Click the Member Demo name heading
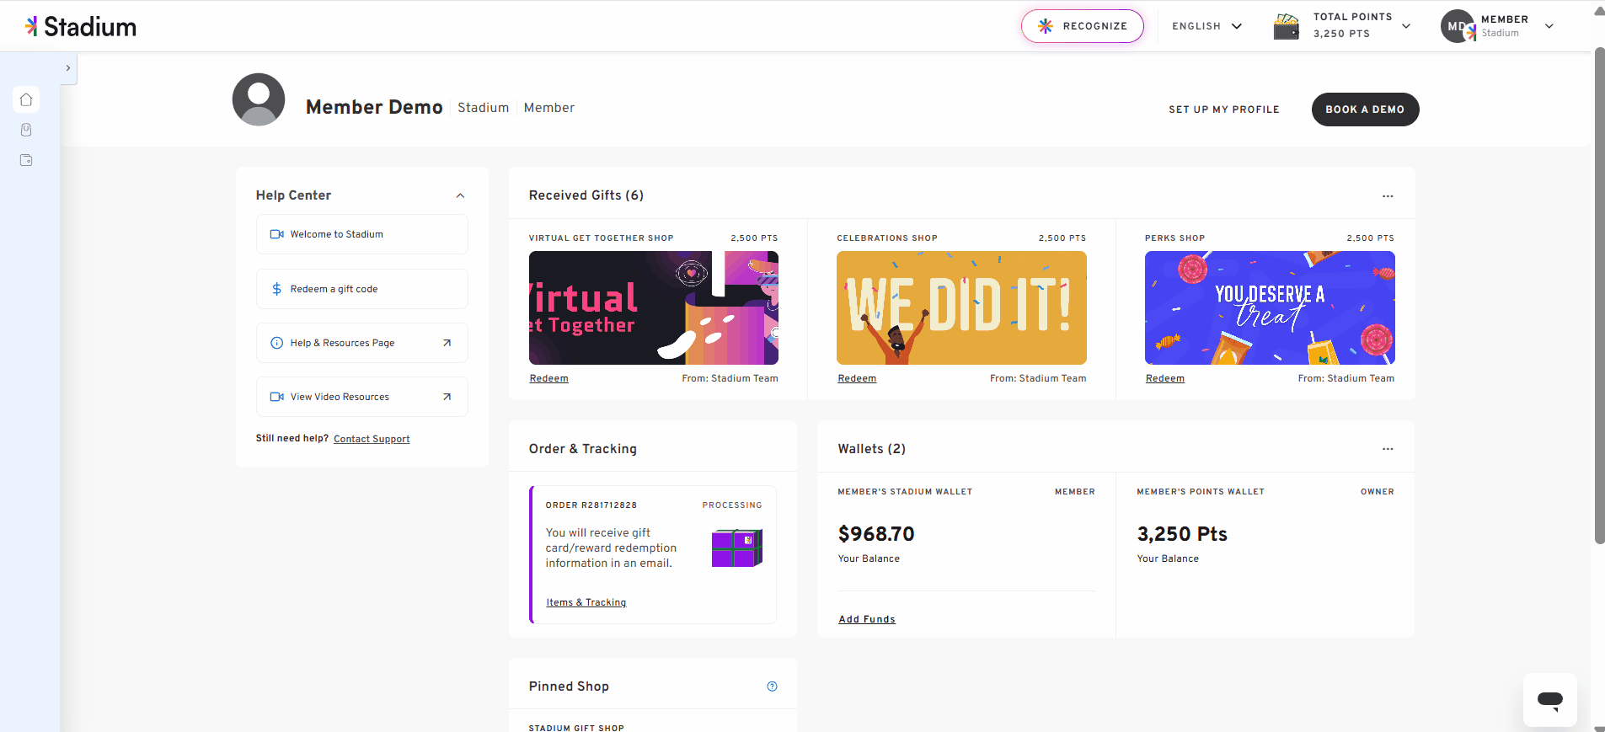The width and height of the screenshot is (1605, 732). 374,108
